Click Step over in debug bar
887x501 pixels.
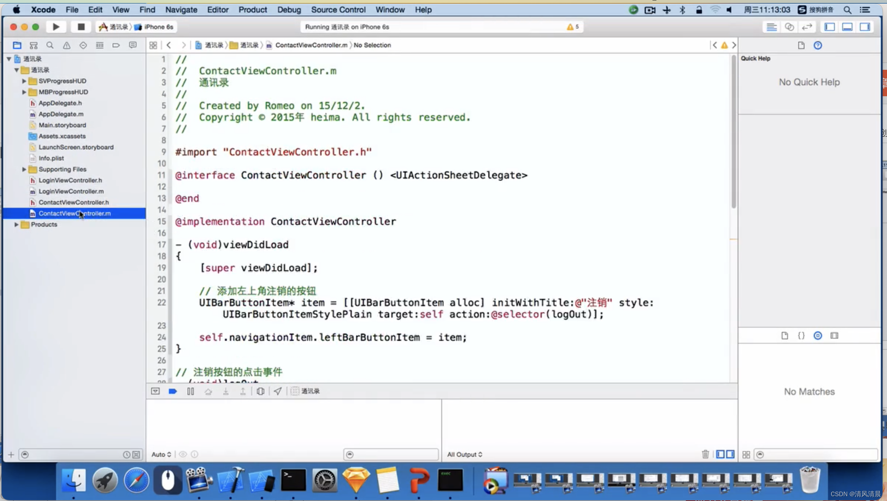(x=208, y=391)
